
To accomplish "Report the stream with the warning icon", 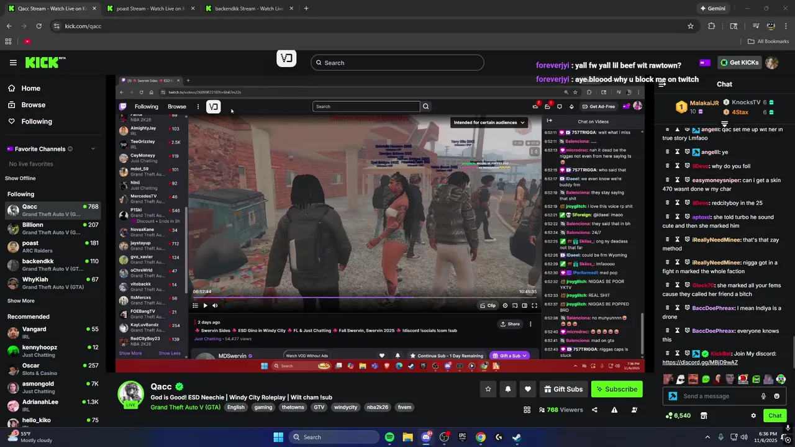I will pos(614,410).
